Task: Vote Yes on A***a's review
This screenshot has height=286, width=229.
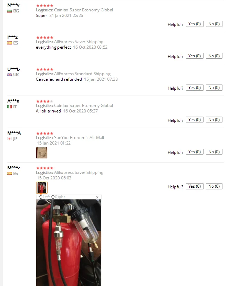Action: point(195,120)
